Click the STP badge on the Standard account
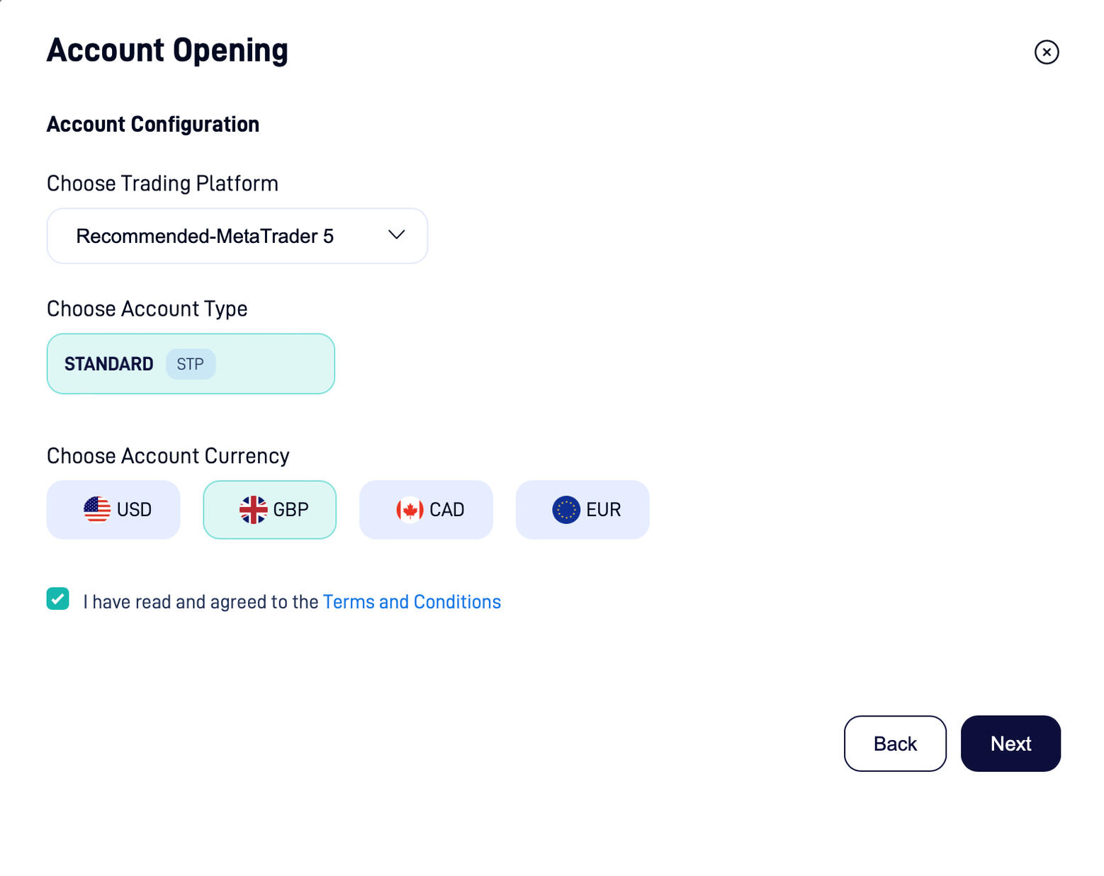The height and width of the screenshot is (876, 1104). 190,364
